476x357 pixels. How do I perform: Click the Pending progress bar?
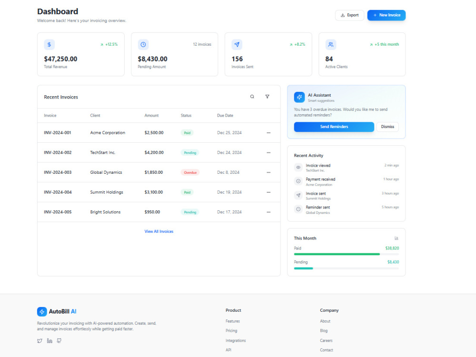click(x=347, y=268)
